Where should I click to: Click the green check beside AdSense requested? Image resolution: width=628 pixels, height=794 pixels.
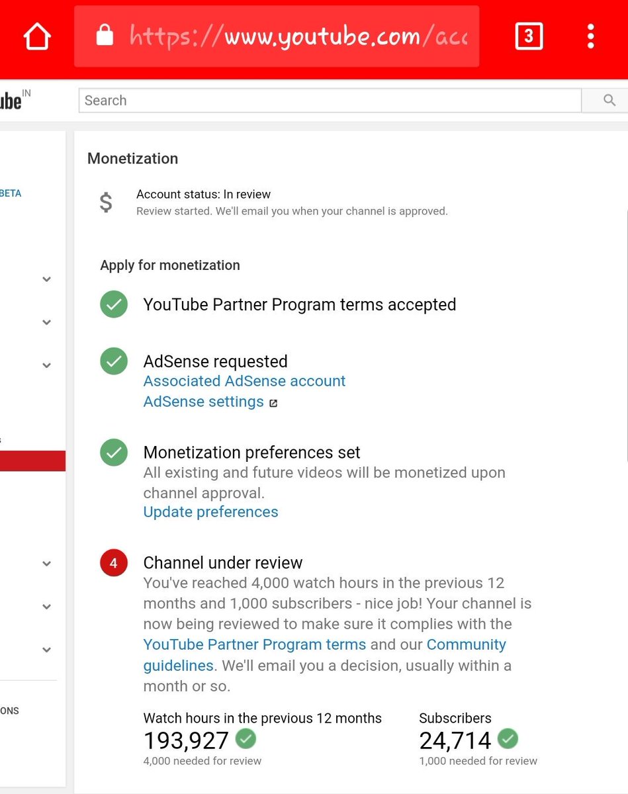(114, 361)
